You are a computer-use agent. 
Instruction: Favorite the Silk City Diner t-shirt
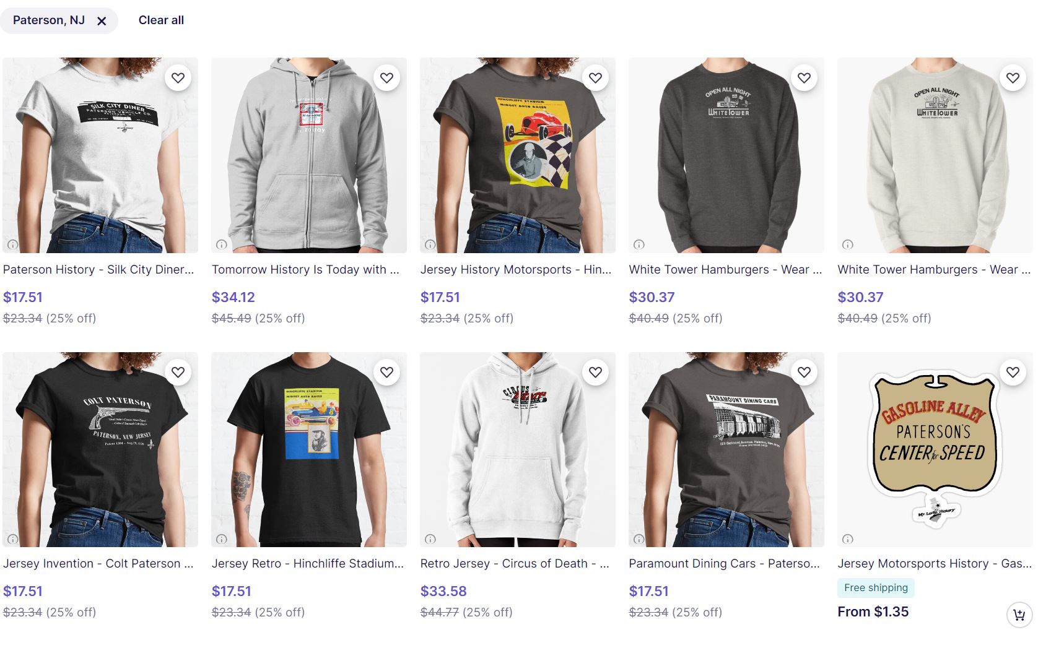[x=178, y=78]
